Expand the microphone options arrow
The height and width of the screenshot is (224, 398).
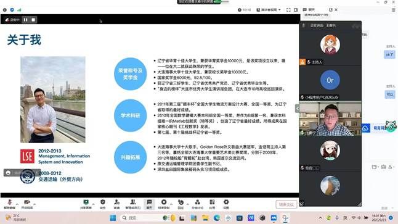coord(17,204)
